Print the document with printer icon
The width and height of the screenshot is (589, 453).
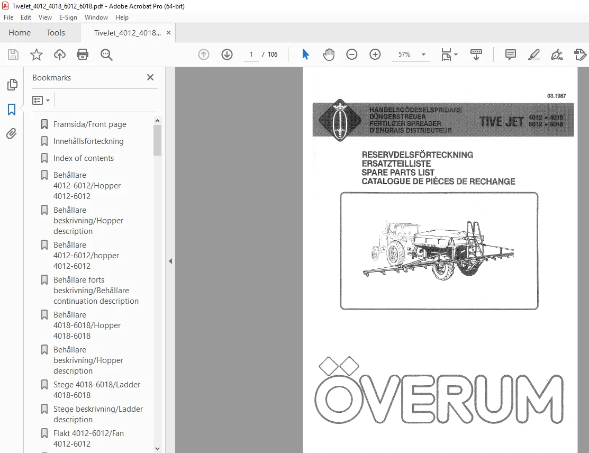pos(83,55)
